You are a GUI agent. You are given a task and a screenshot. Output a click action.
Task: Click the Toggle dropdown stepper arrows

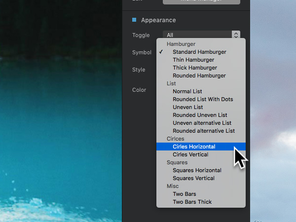coord(236,35)
